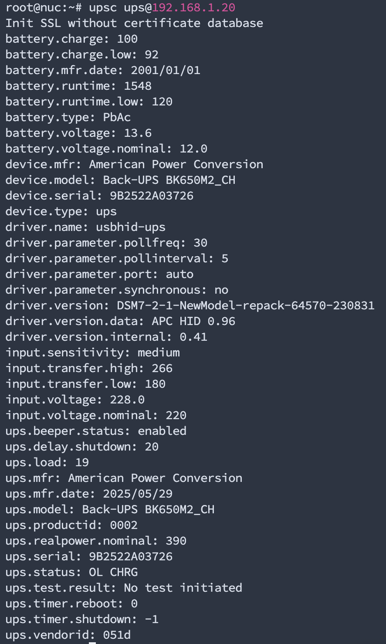Click the battery.charge value 100
Screen dimensions: 386x644
tap(127, 39)
